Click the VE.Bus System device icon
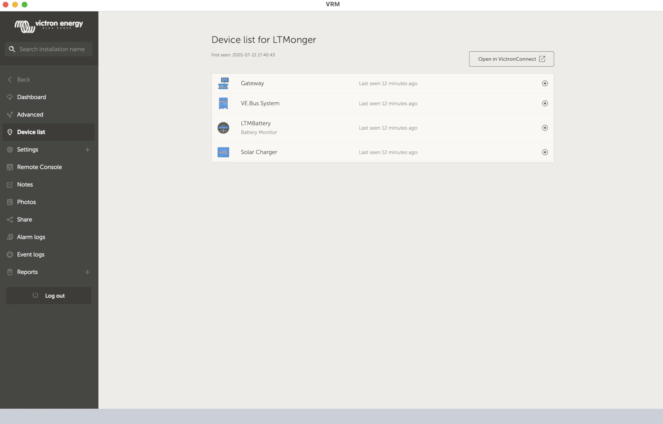The height and width of the screenshot is (424, 663). [x=223, y=103]
